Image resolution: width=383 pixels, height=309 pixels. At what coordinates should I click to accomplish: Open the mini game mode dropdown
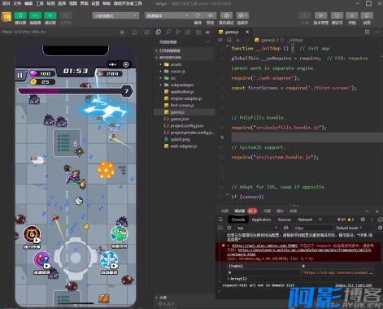click(115, 15)
